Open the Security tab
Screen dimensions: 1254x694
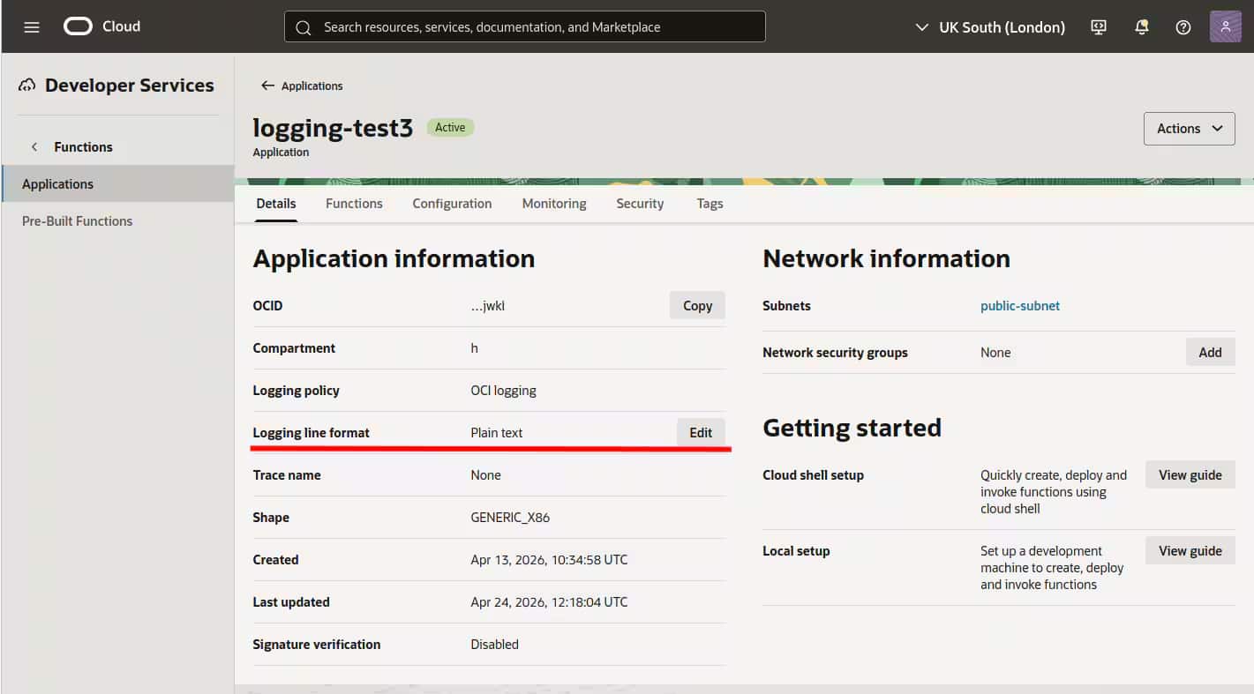(x=640, y=204)
